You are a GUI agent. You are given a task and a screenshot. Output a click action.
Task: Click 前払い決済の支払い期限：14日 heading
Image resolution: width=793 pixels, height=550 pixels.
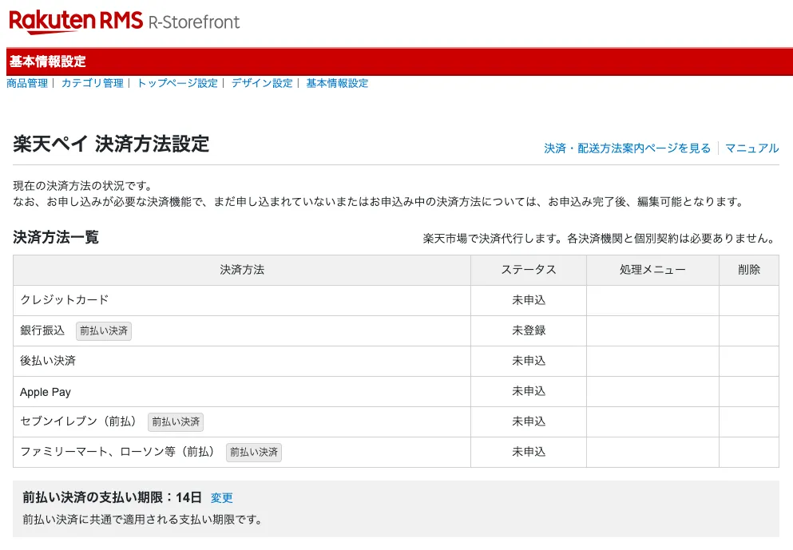(x=112, y=497)
